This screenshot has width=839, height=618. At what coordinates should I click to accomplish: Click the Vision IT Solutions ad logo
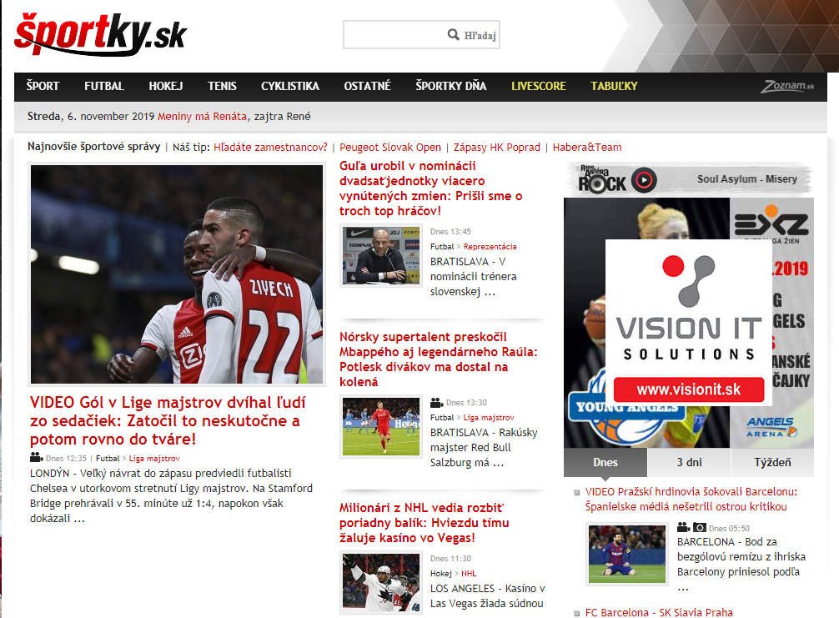(x=689, y=308)
